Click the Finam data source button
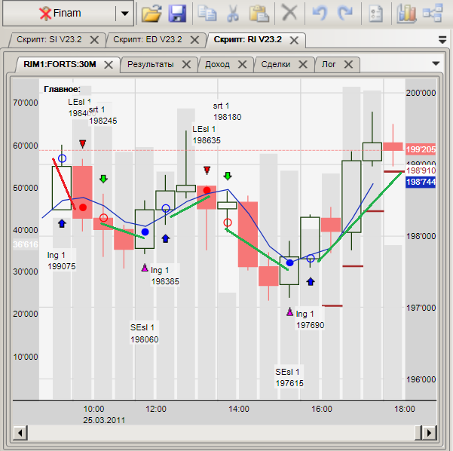 60,13
